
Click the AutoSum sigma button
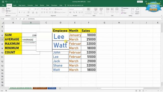pyautogui.click(x=125, y=8)
